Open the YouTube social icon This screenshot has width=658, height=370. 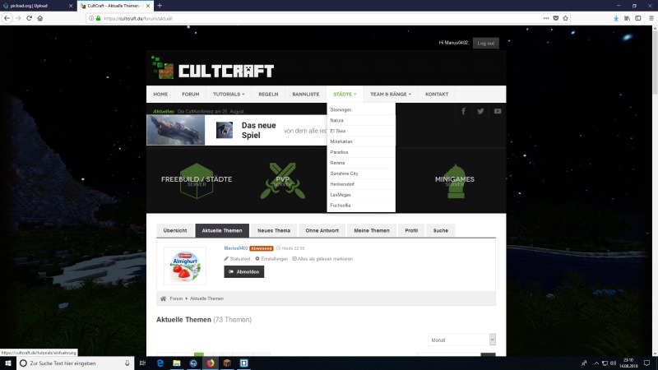[498, 111]
